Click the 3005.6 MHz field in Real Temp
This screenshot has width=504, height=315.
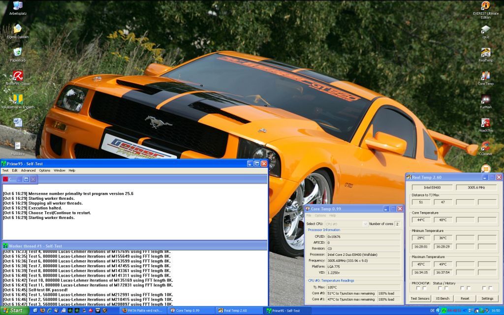476,188
